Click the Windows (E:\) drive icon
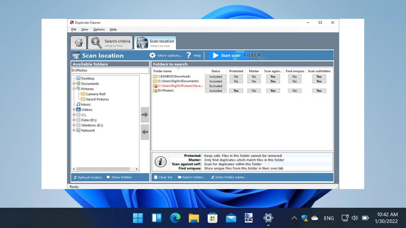The height and width of the screenshot is (228, 406). (x=78, y=125)
